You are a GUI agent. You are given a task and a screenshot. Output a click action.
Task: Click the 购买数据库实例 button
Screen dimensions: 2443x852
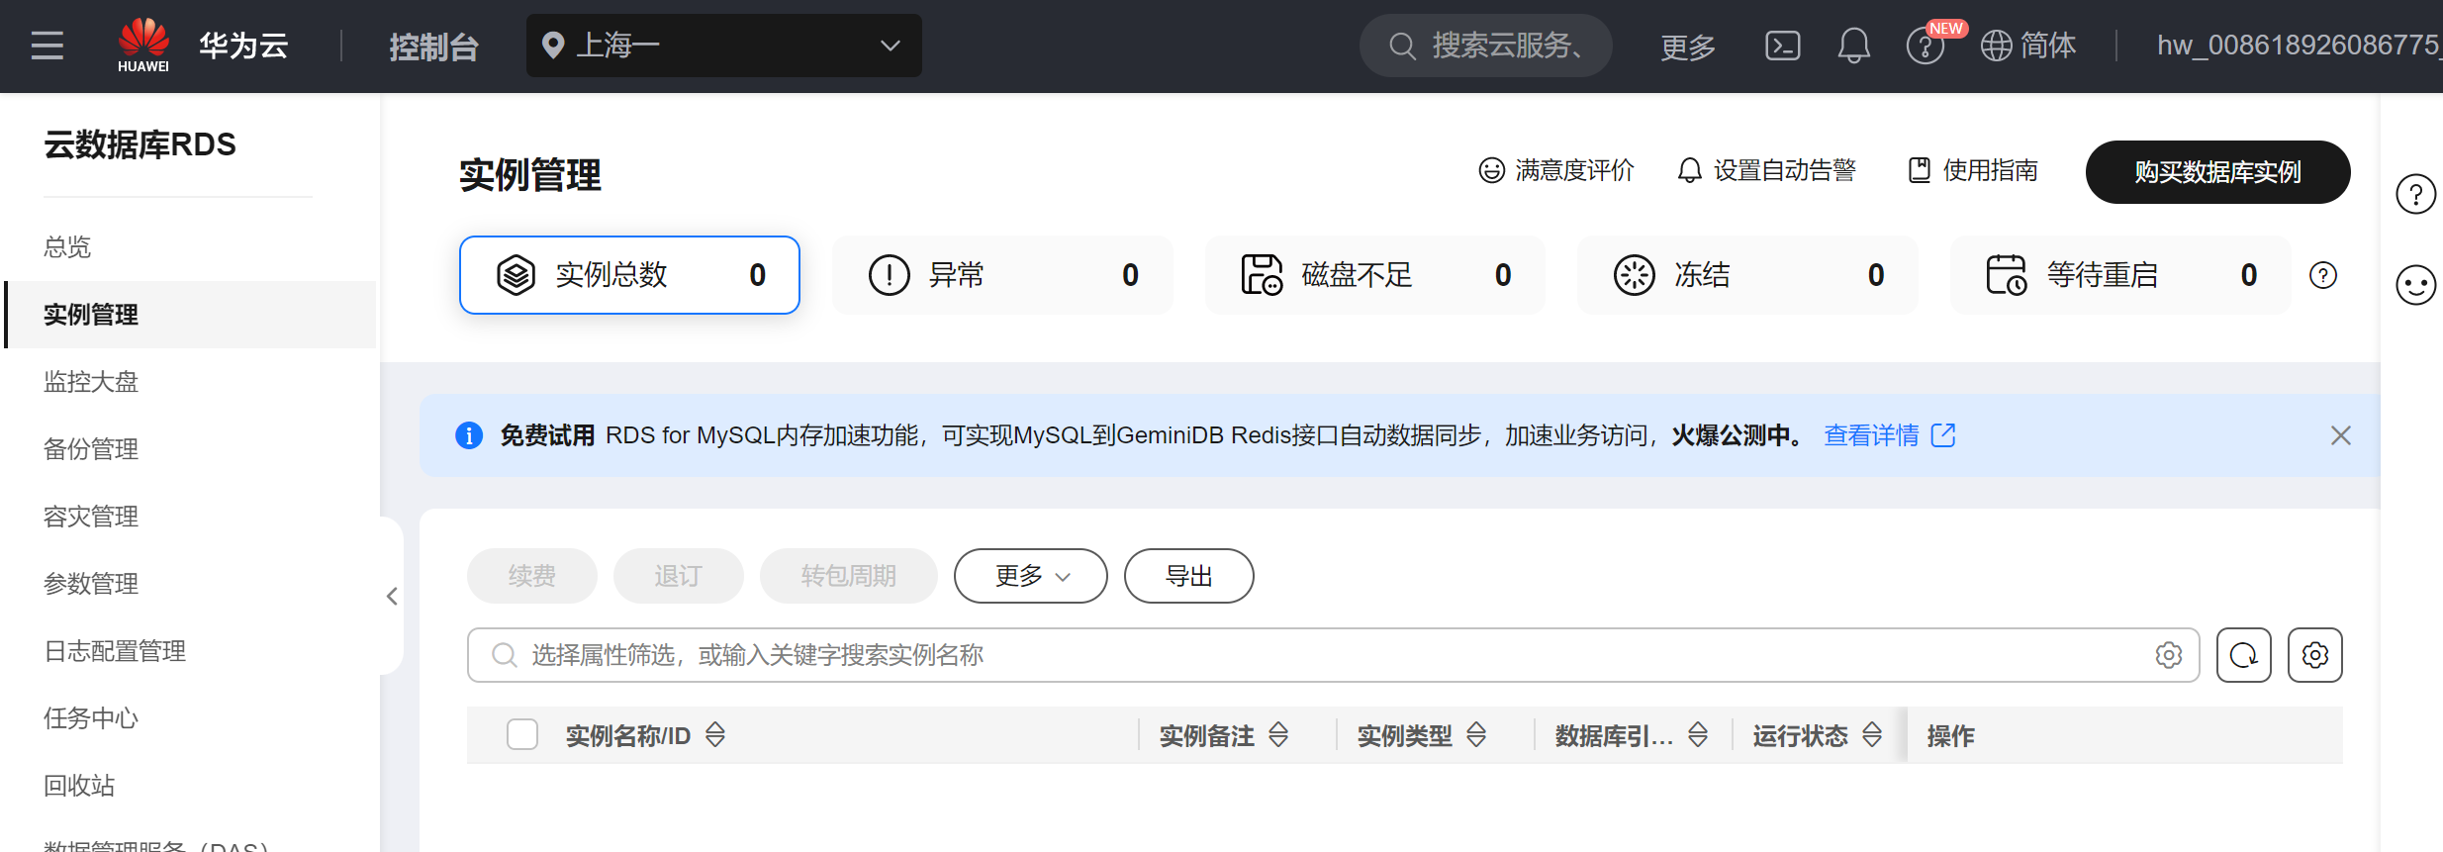pyautogui.click(x=2217, y=172)
